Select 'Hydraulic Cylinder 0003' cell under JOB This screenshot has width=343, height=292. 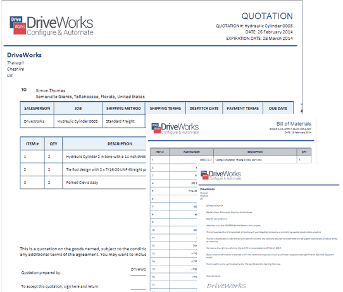(x=78, y=121)
